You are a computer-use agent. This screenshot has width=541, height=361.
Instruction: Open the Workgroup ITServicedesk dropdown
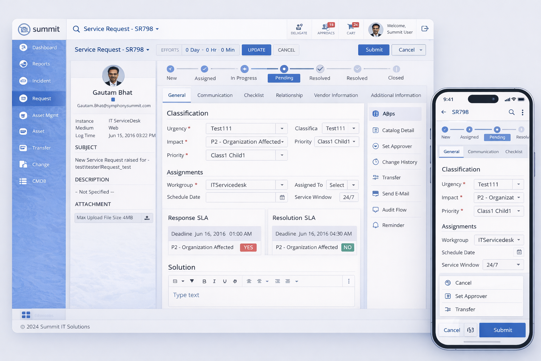pyautogui.click(x=282, y=185)
